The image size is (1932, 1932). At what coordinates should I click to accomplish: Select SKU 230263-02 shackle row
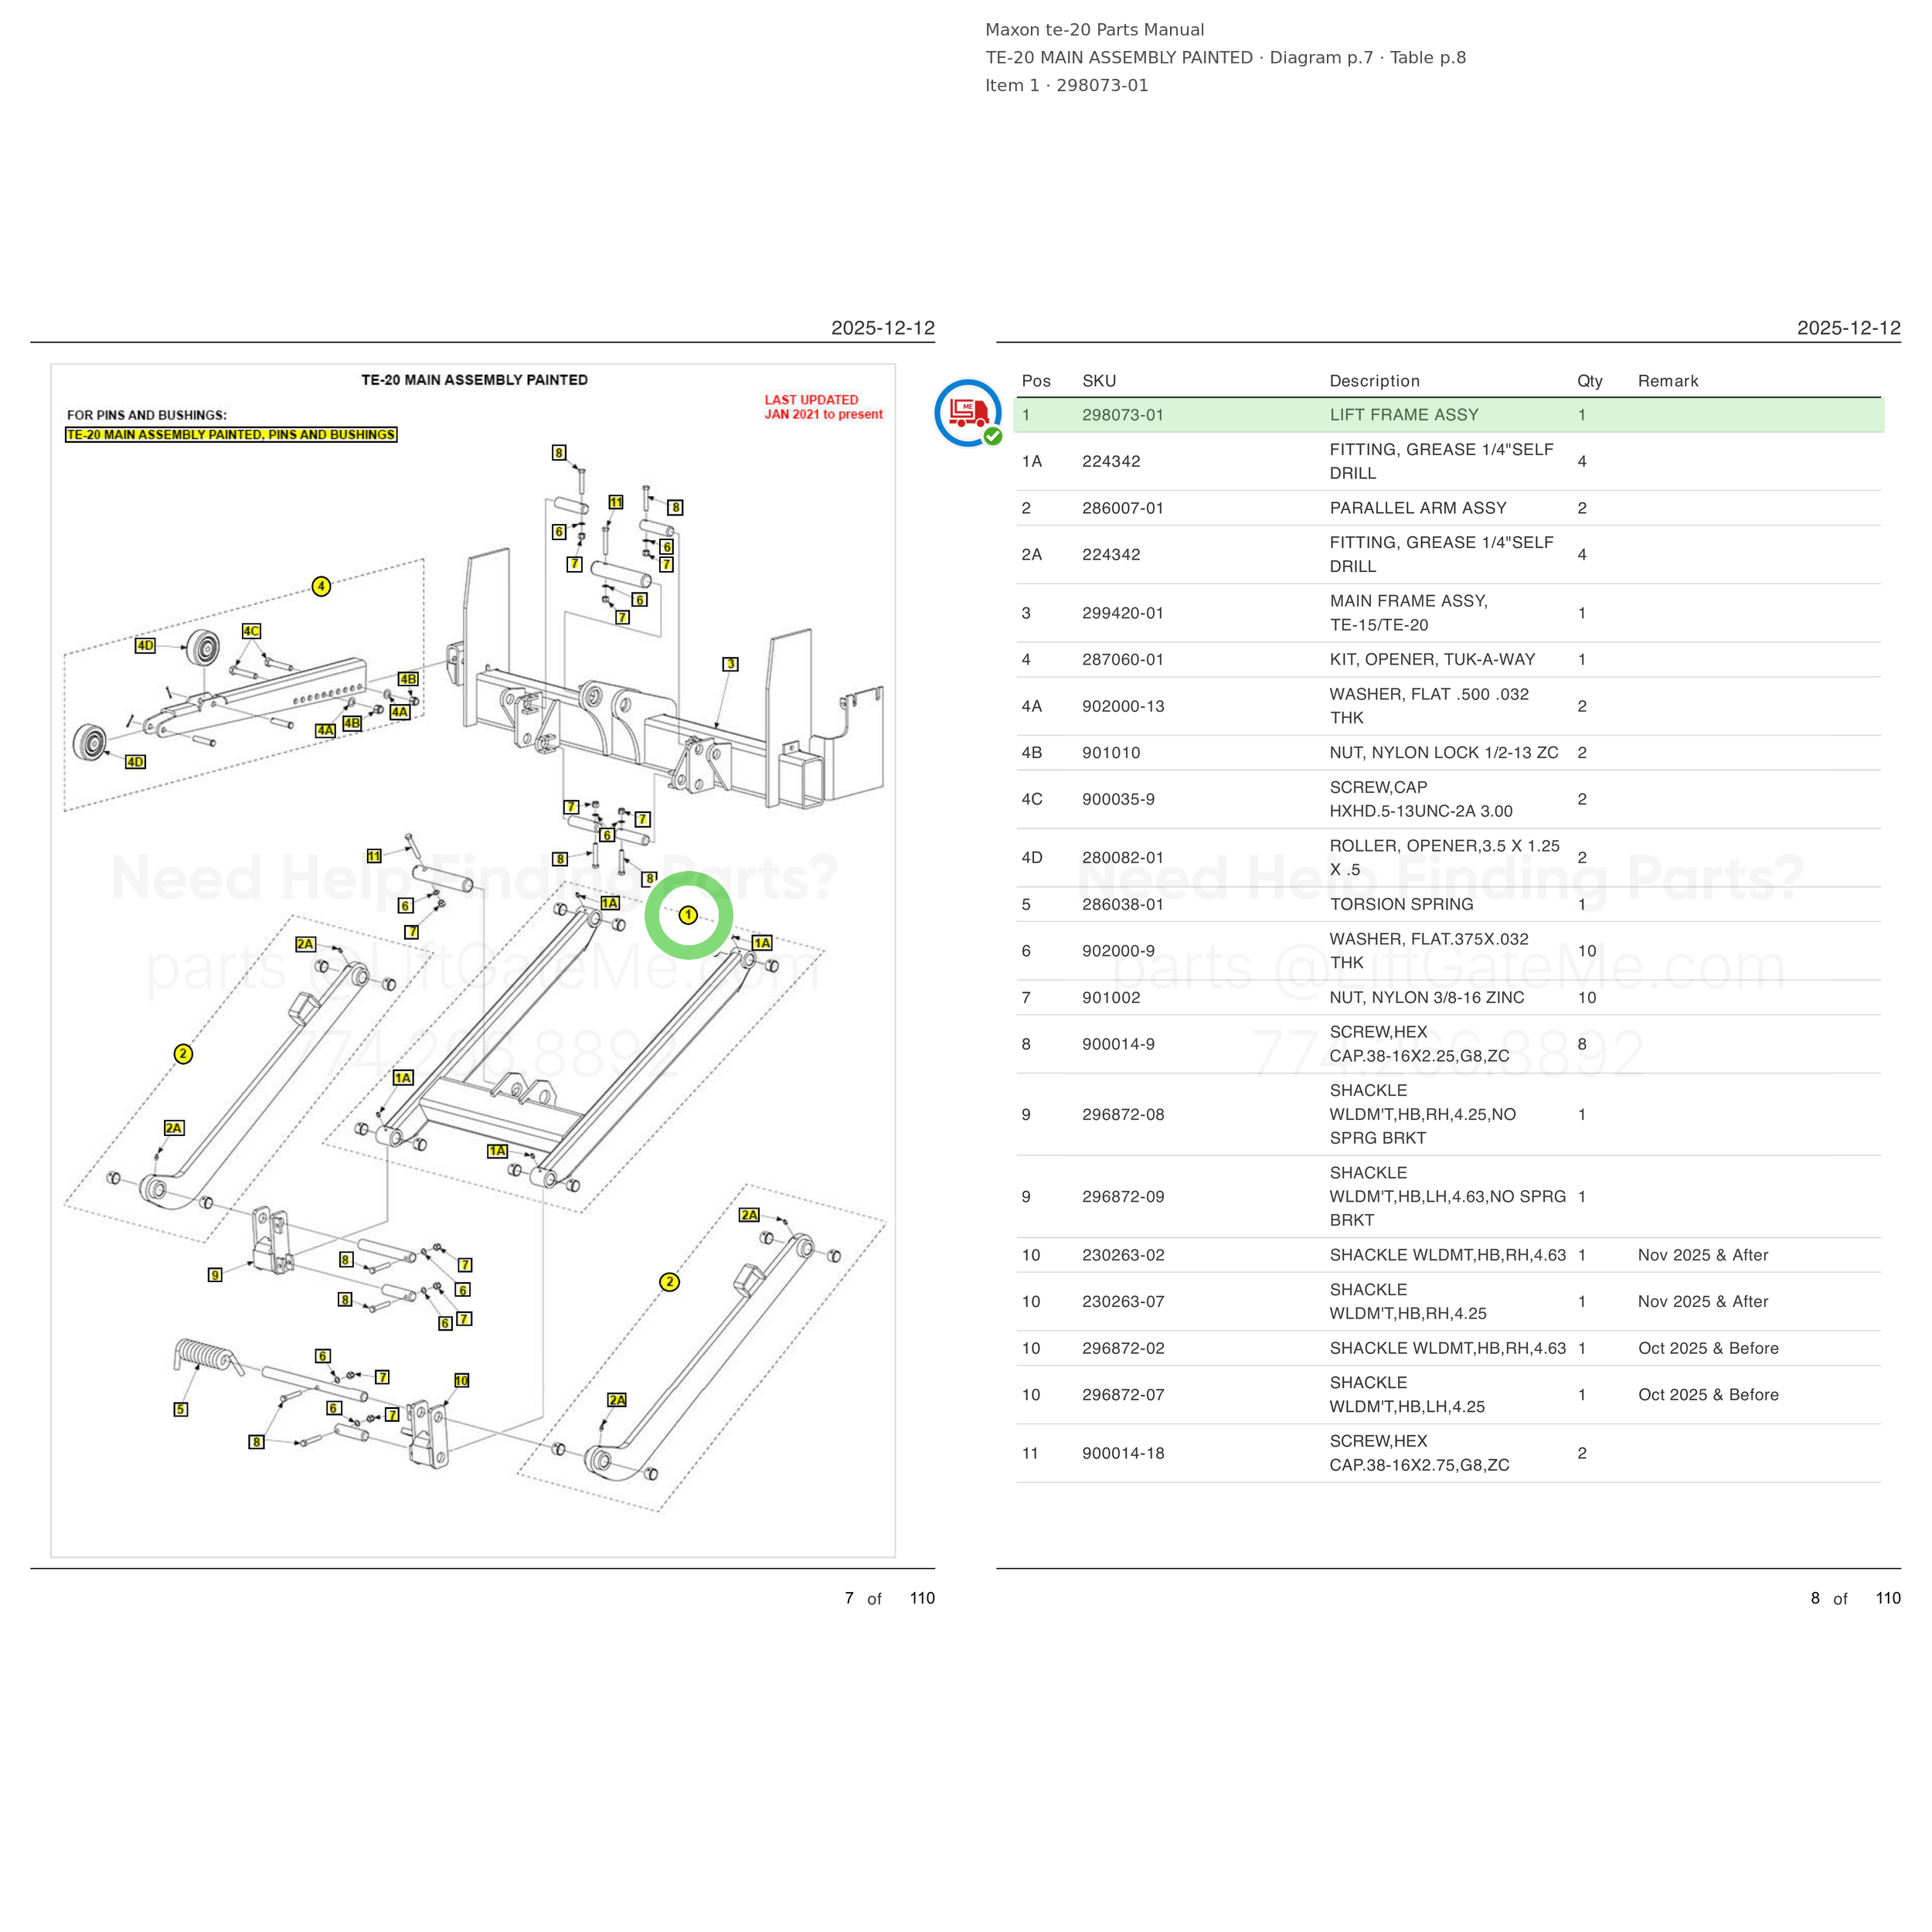click(x=1449, y=1255)
